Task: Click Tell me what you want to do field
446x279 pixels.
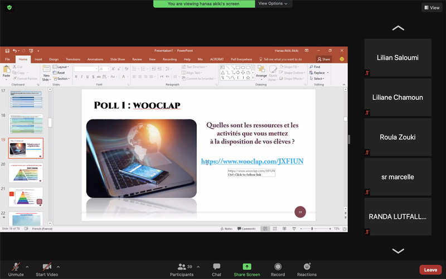Action: pos(280,59)
